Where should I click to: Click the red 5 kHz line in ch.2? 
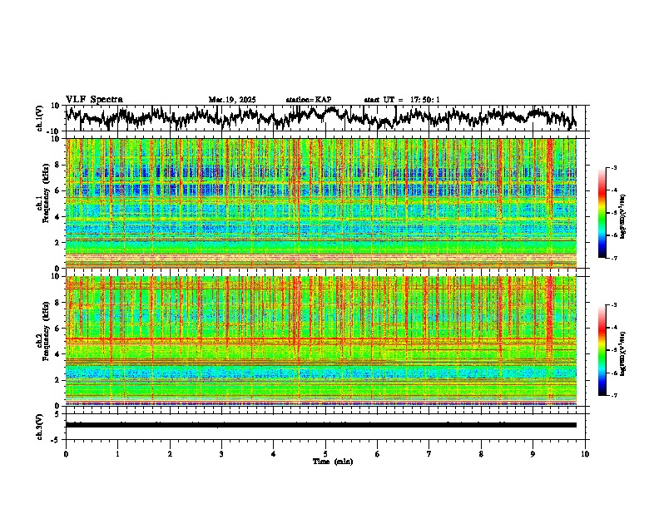(x=321, y=339)
